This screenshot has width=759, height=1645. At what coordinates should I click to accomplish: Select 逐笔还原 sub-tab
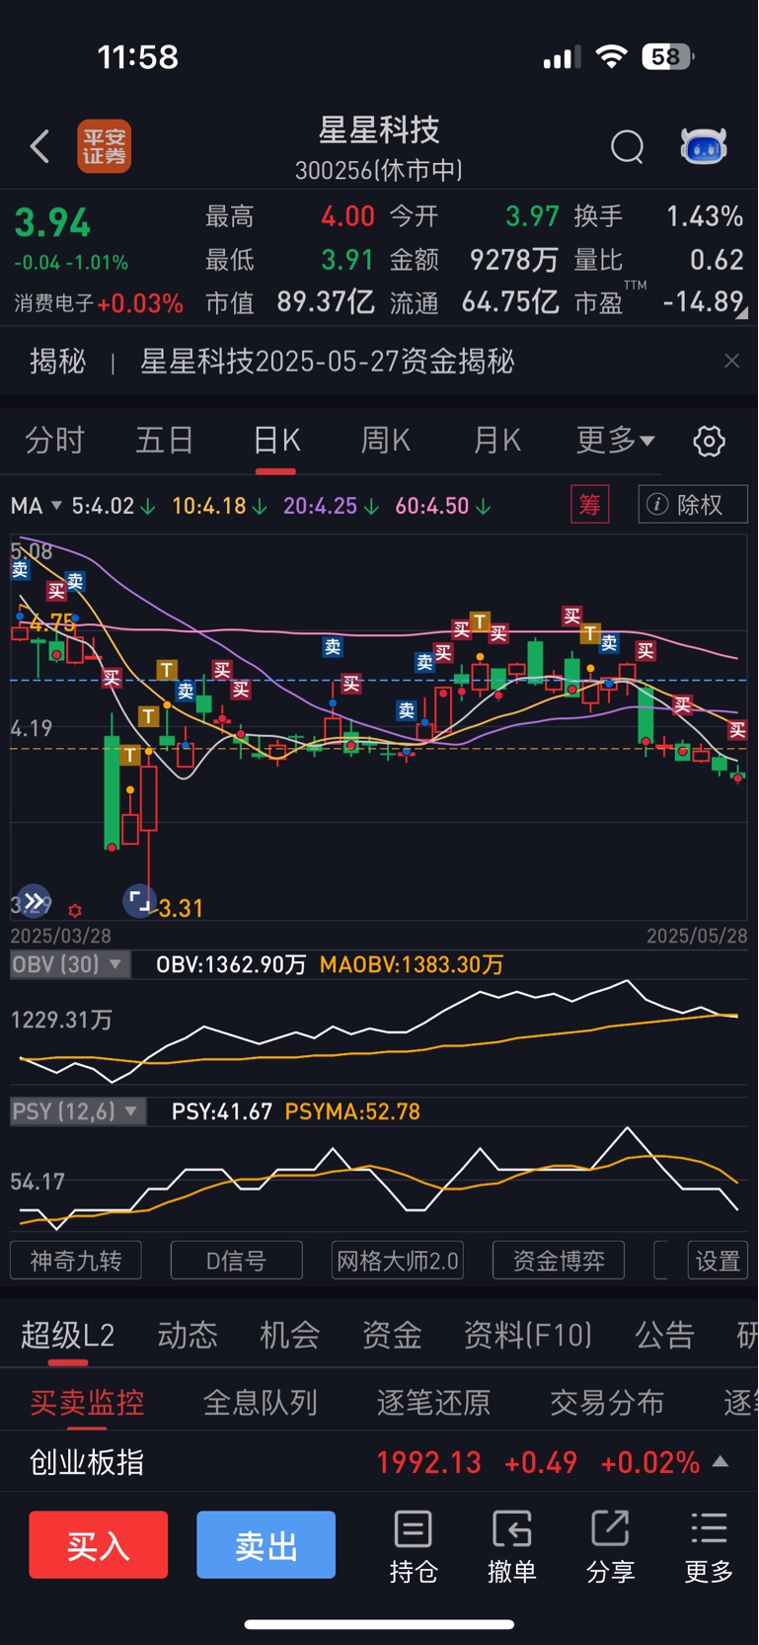click(x=433, y=1402)
